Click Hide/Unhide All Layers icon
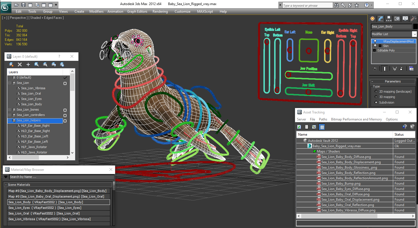This screenshot has width=418, height=228. [x=54, y=64]
